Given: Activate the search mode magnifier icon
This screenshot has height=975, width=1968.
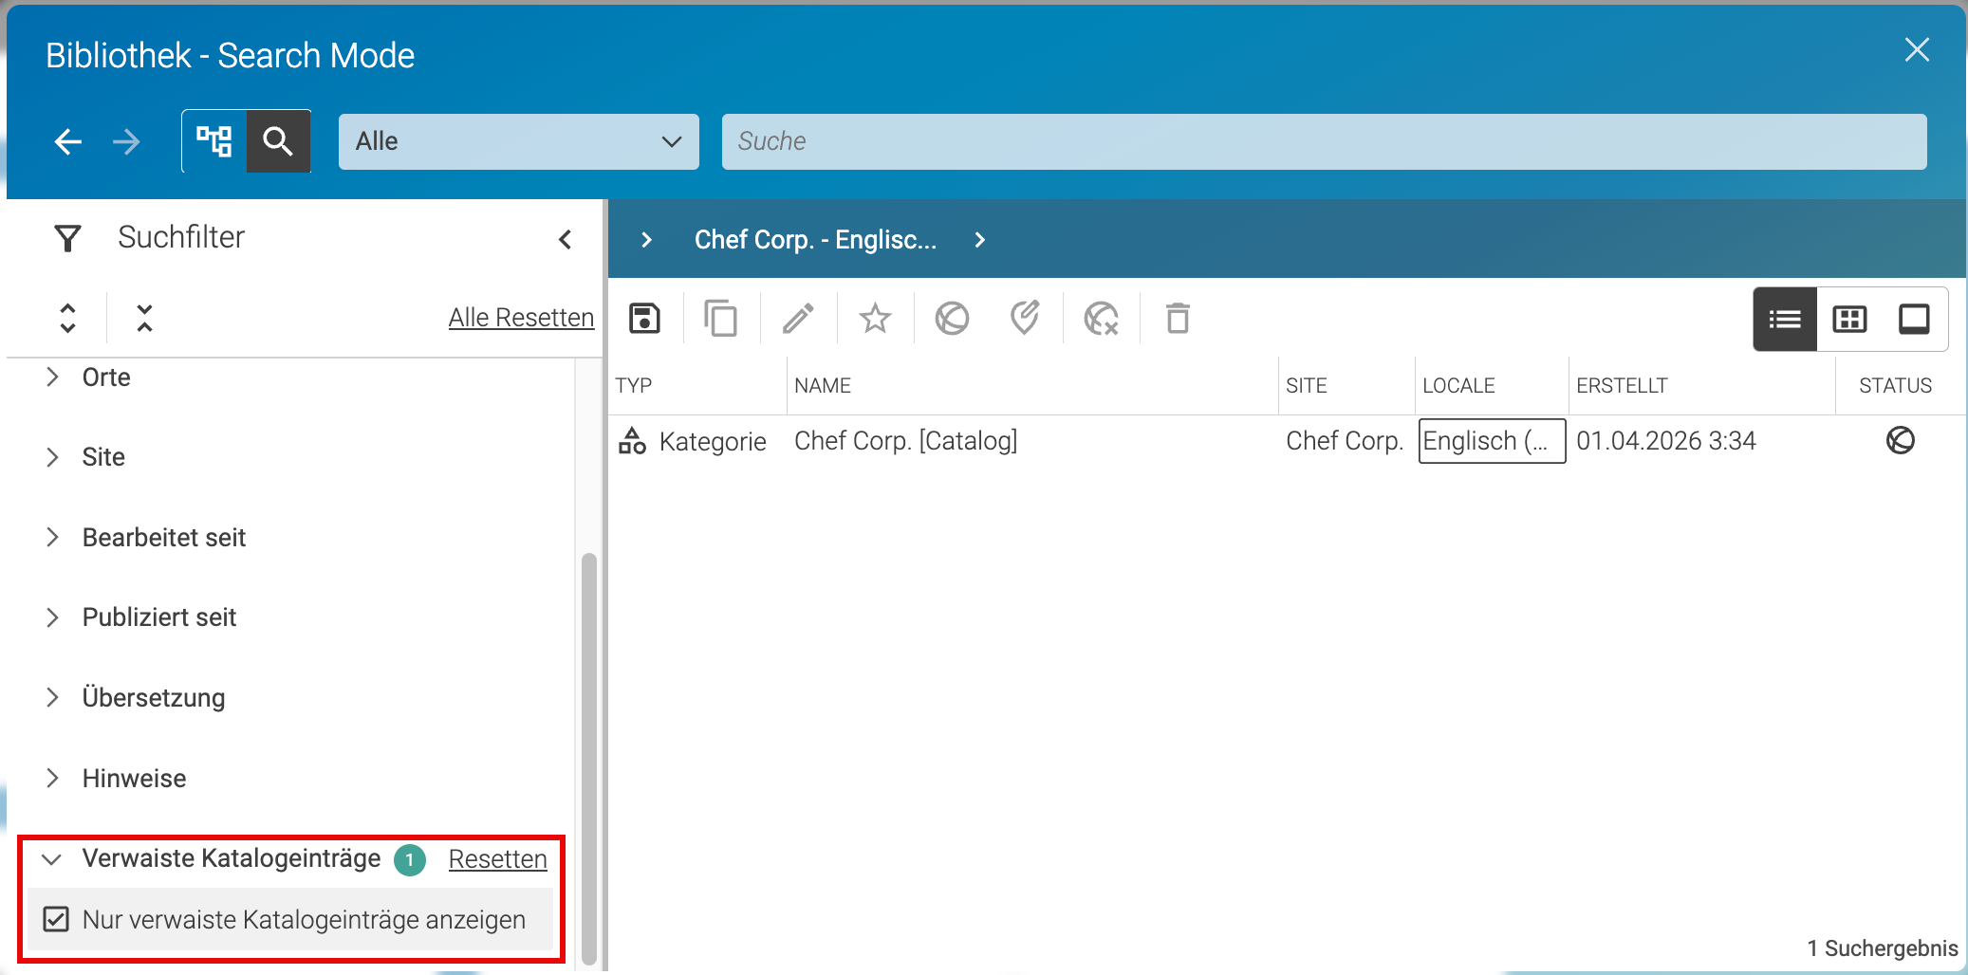Looking at the screenshot, I should pyautogui.click(x=278, y=141).
